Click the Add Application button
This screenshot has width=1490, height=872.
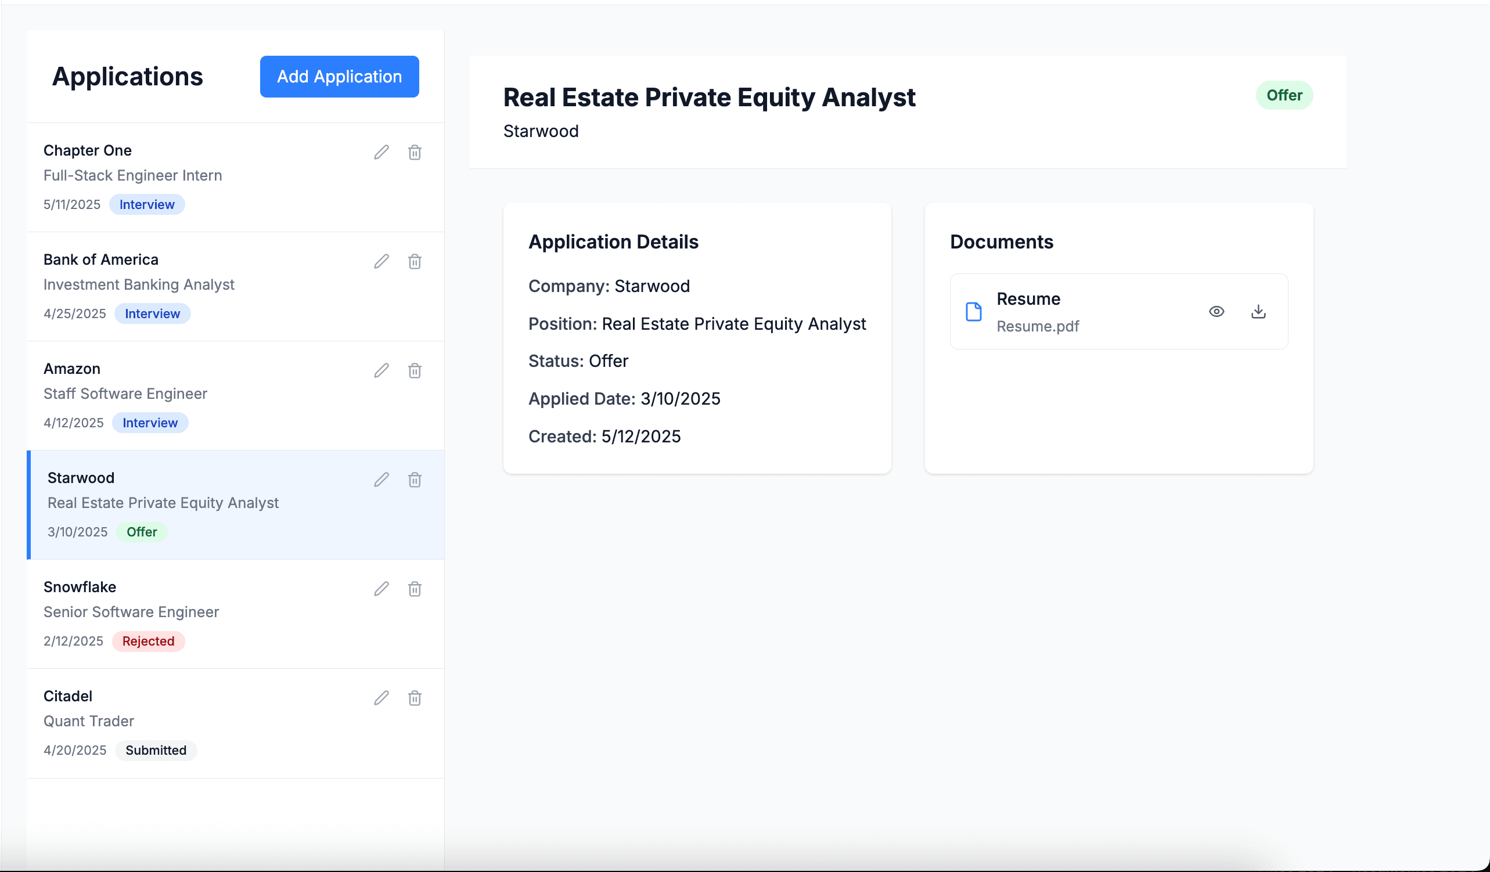point(339,76)
